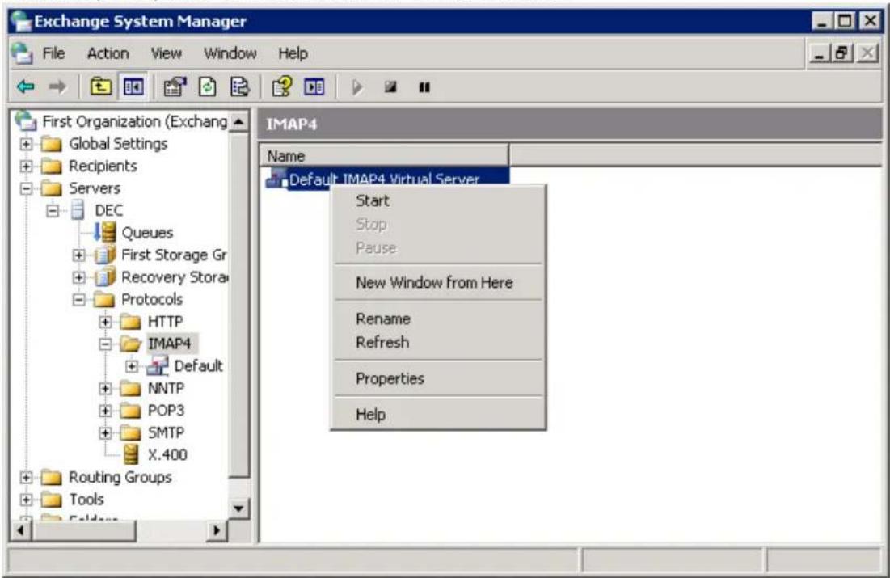Expand the HTTP protocol node

(105, 322)
